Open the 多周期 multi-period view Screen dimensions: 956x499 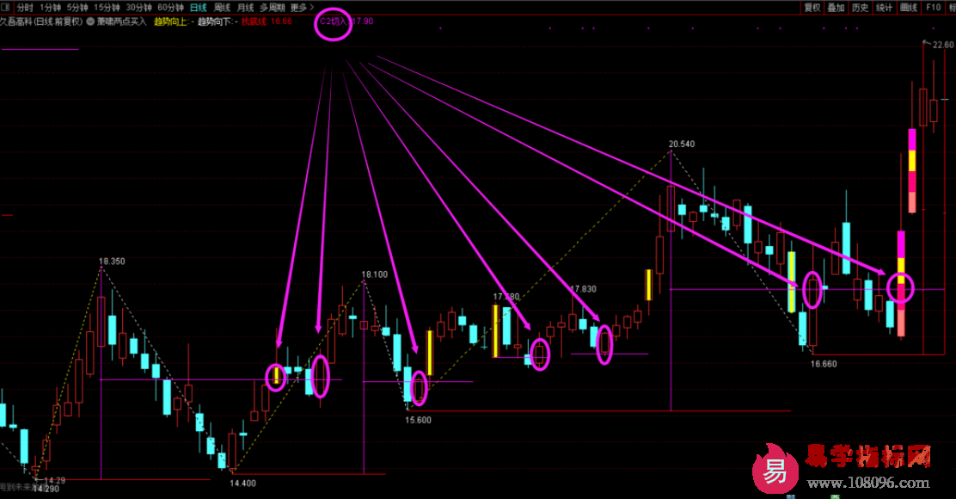tap(272, 7)
